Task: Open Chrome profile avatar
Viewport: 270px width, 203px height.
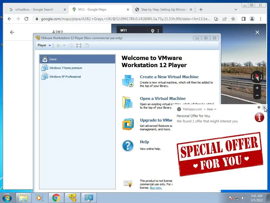Action: pos(252,19)
